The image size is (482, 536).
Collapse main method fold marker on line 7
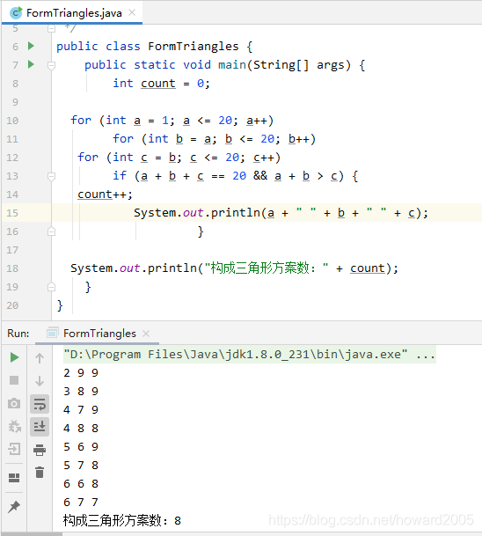tap(51, 65)
